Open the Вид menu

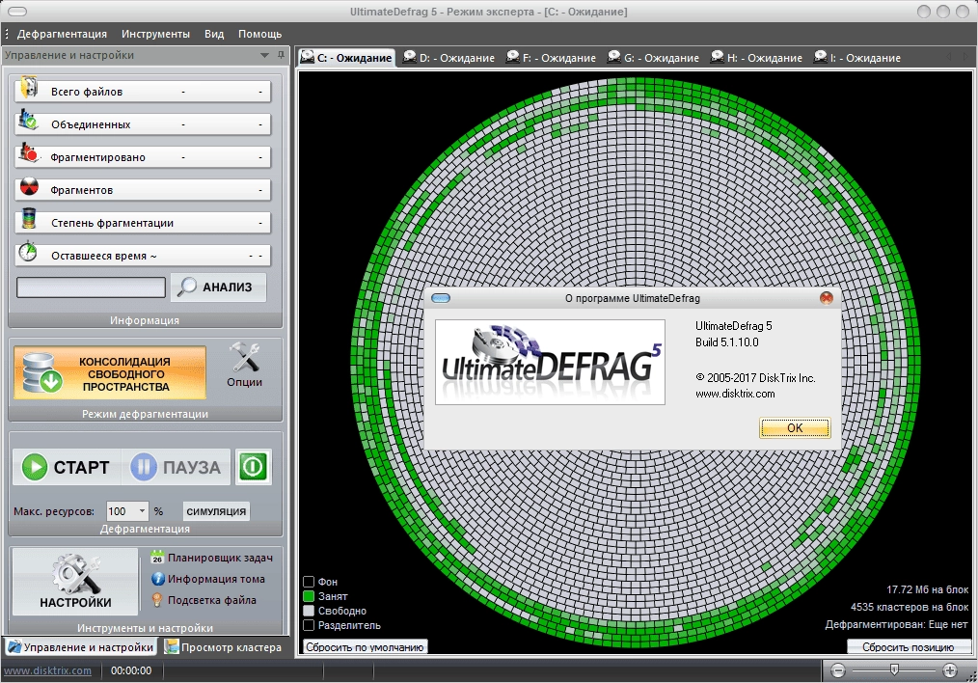click(214, 34)
